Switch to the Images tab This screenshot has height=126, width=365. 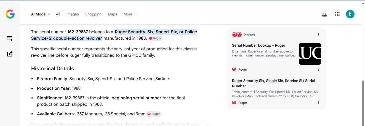[73, 14]
